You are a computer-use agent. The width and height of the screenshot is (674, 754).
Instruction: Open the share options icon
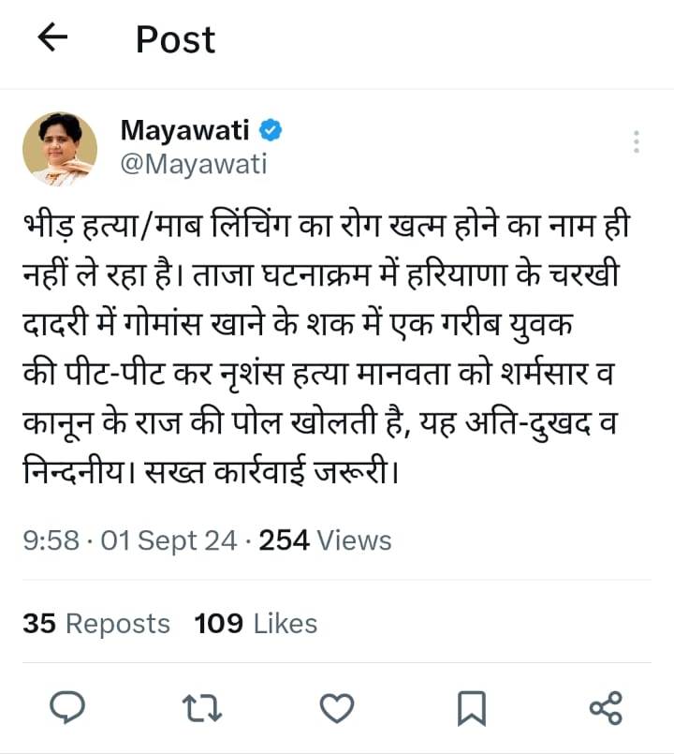[x=607, y=707]
